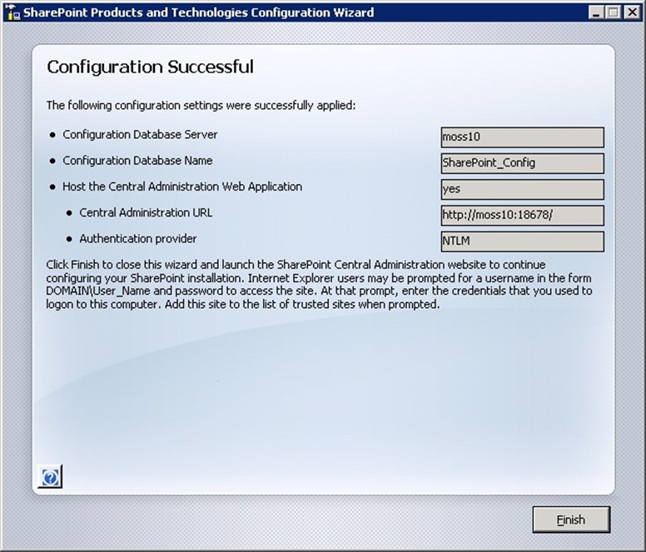This screenshot has height=552, width=646.
Task: Select the NTLM authentication provider field
Action: [522, 241]
